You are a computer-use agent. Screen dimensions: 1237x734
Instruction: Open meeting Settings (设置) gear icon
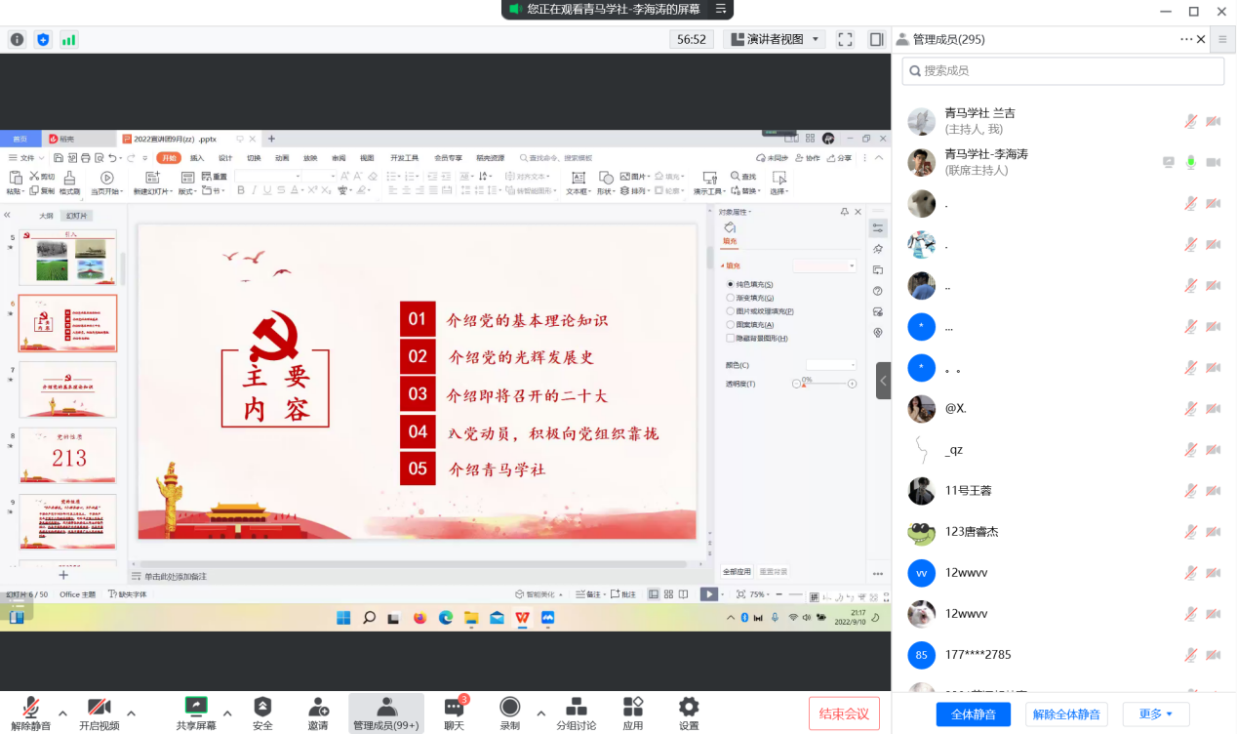[x=689, y=708]
